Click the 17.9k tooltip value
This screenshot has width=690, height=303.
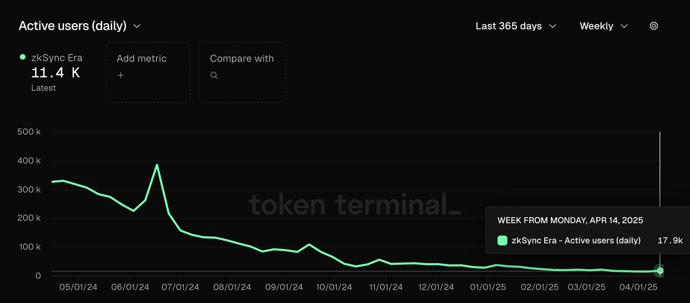[x=670, y=241]
